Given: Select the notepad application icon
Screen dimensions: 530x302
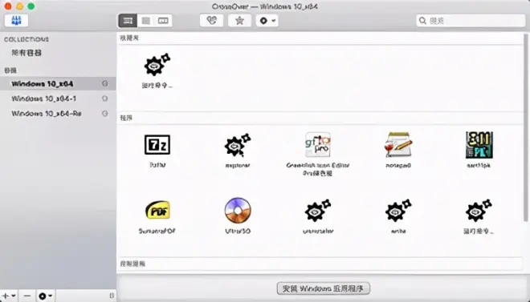Looking at the screenshot, I should [398, 145].
